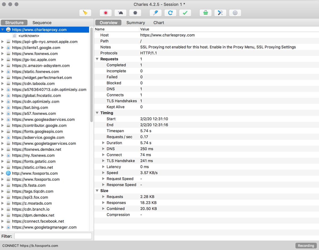This screenshot has width=319, height=250.
Task: Expand the Request Speed row
Action: click(104, 179)
